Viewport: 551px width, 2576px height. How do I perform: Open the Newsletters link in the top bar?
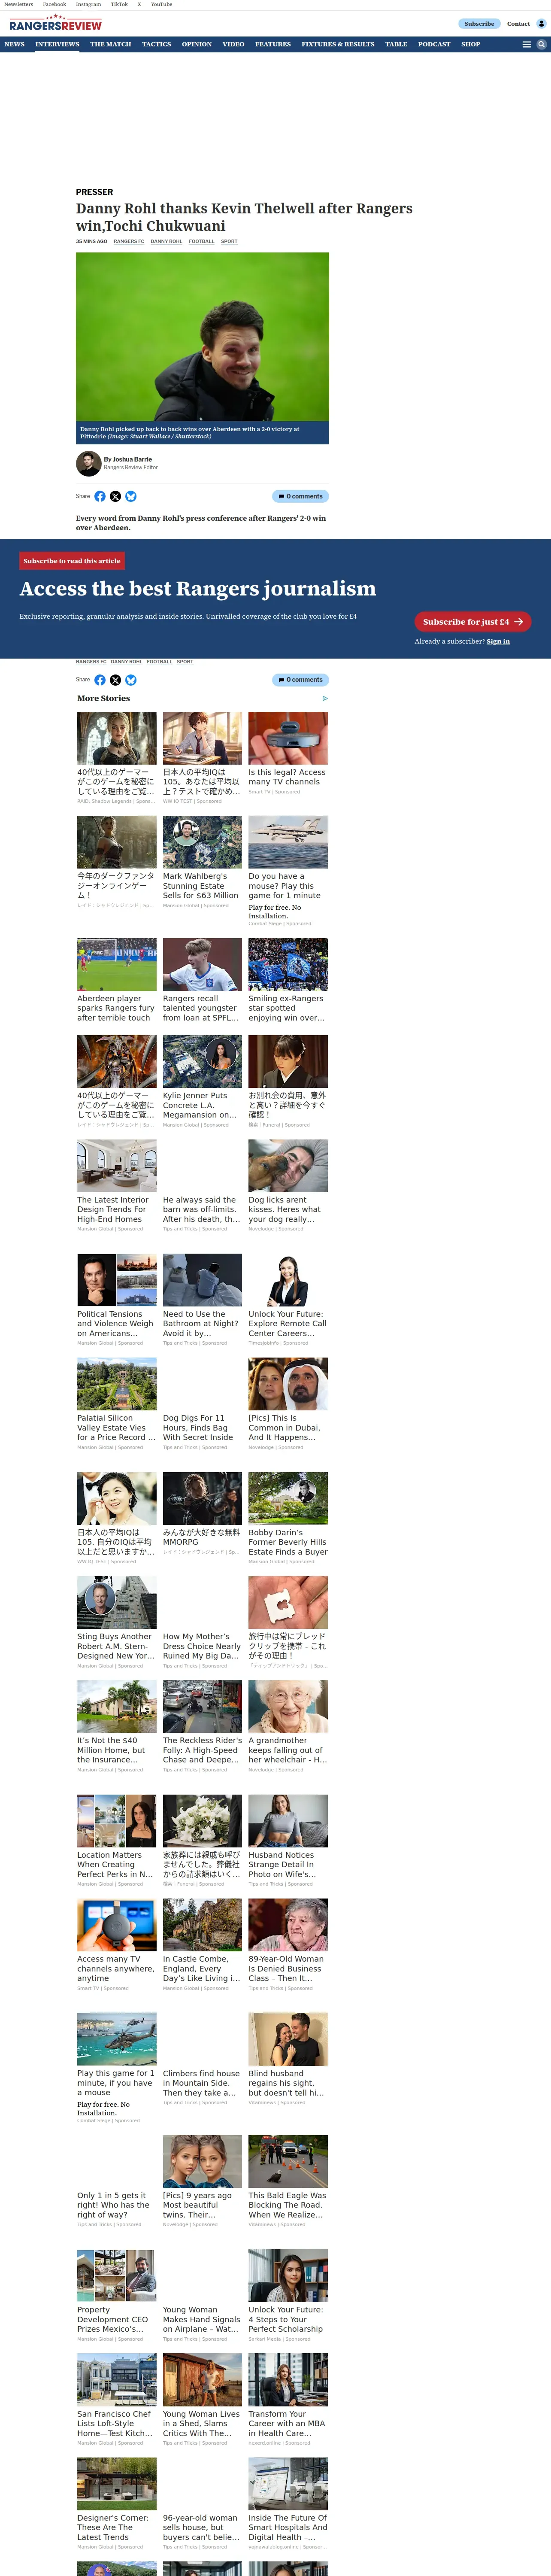(18, 4)
